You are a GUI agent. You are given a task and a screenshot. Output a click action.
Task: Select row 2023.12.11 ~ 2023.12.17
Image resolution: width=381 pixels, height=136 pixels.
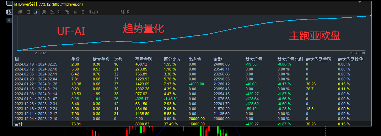click(x=192, y=114)
